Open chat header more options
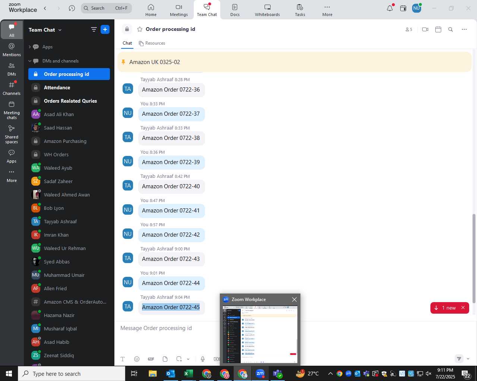477x381 pixels. point(464,29)
